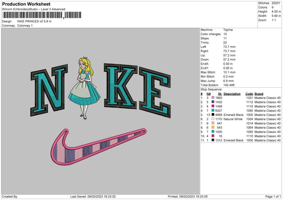The height and width of the screenshot is (200, 283).
Task: Click the Production Worksheet title
Action: (x=26, y=4)
